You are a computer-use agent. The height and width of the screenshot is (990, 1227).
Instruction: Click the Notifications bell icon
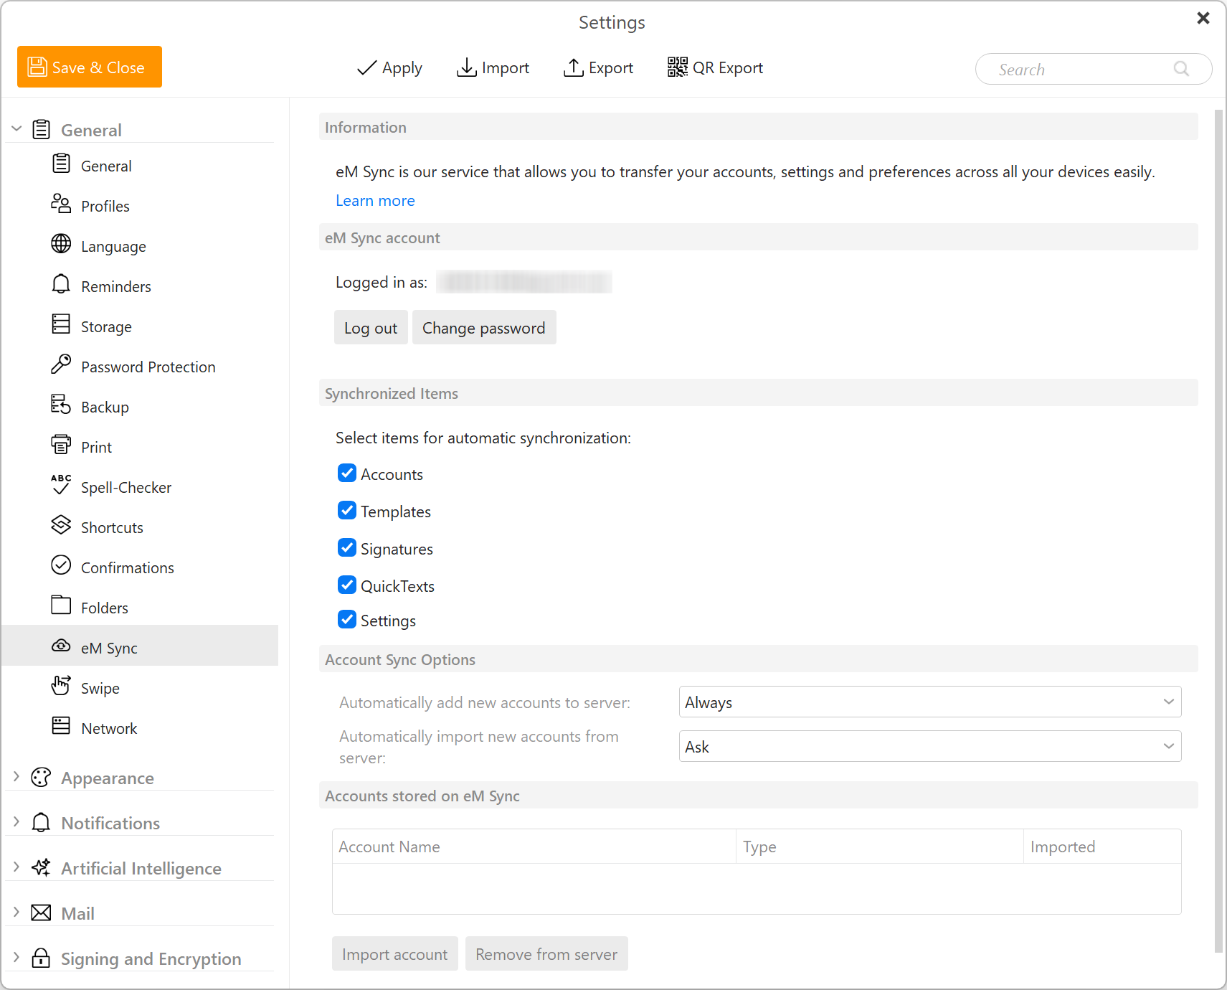pyautogui.click(x=41, y=823)
